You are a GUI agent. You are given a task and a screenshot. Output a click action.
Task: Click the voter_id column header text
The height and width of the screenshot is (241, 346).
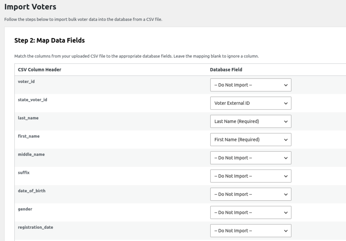click(26, 81)
